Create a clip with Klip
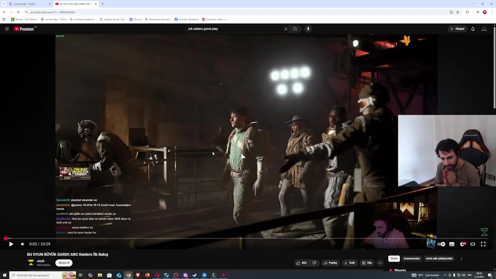Screen dimensions: 496x279 point(367,263)
